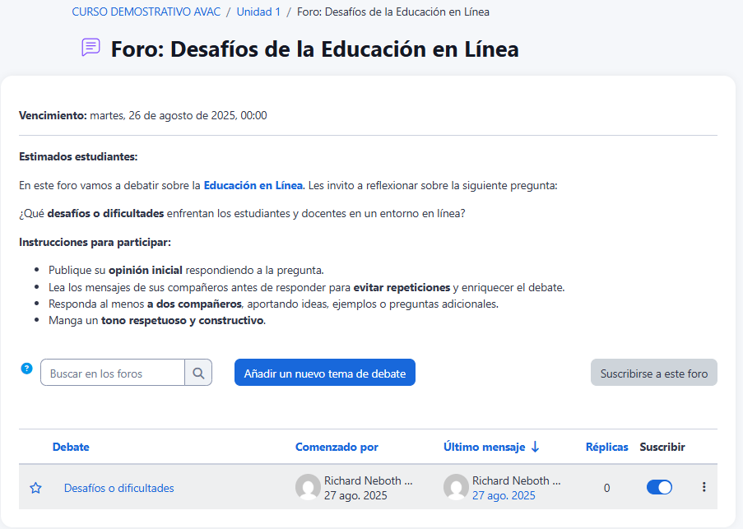Sort discussions by Último mensaje
743x529 pixels.
coord(484,447)
